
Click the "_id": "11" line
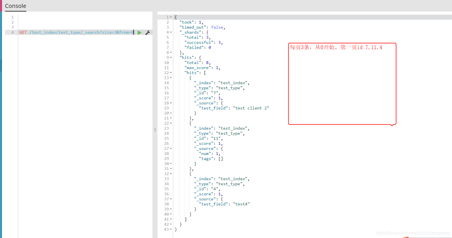(x=208, y=138)
